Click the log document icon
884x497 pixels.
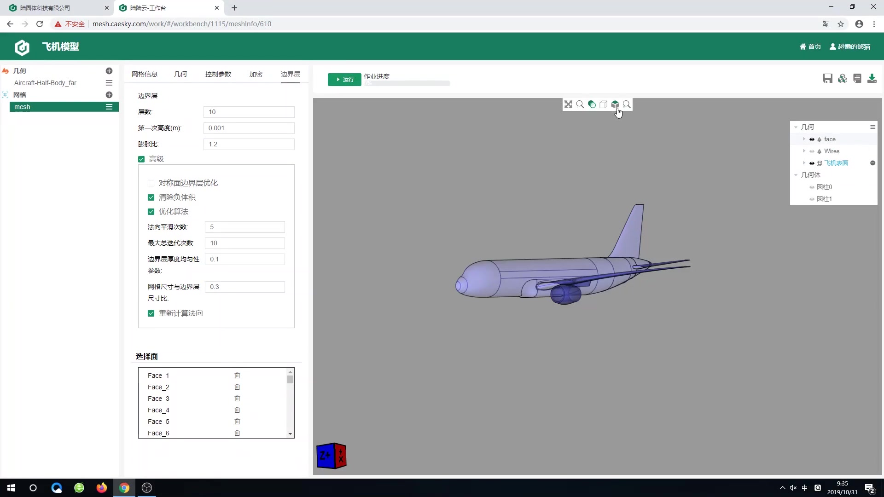[857, 78]
